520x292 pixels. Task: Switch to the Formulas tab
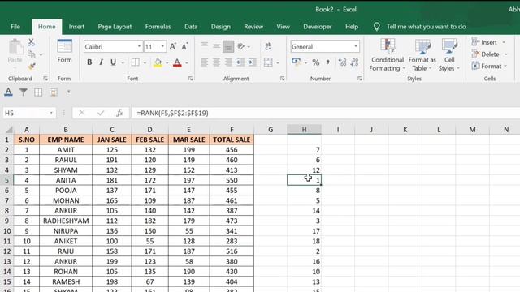pos(158,27)
